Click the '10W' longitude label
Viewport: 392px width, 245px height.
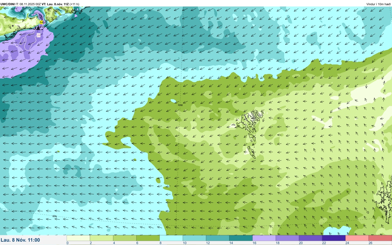pos(180,105)
